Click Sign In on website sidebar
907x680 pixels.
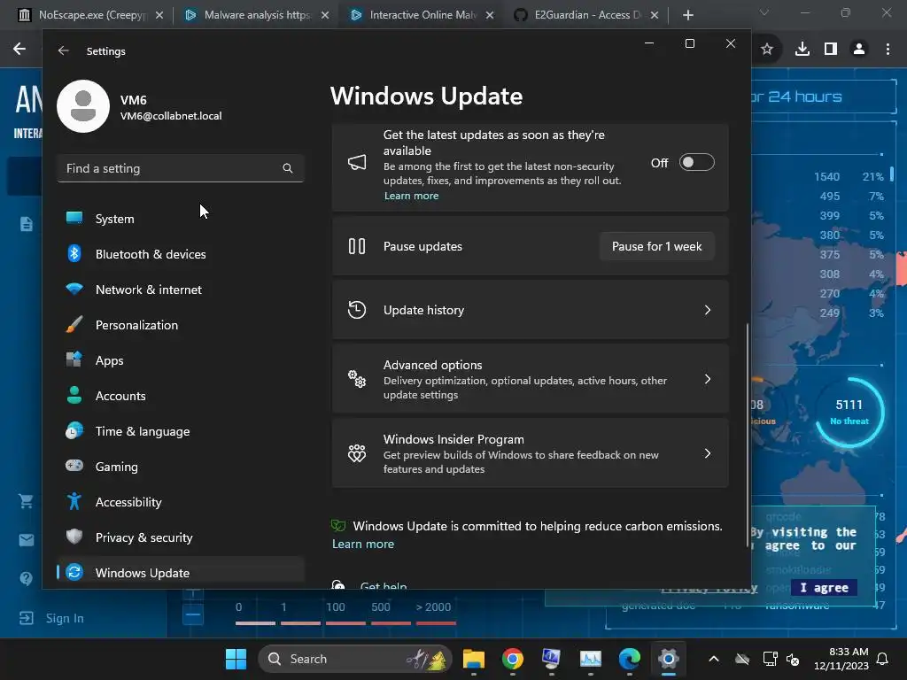pos(52,618)
